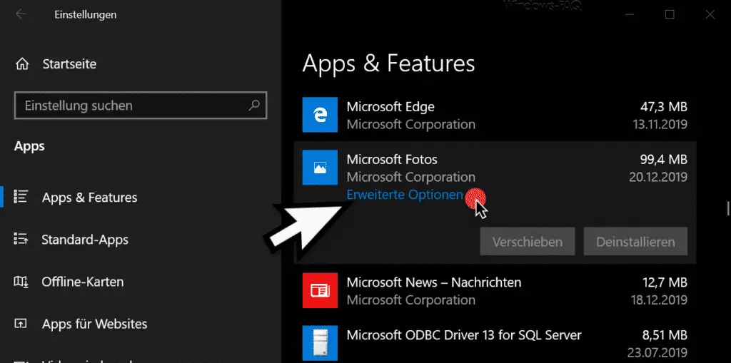The image size is (731, 363).
Task: Open Erweiterte Optionen link
Action: point(405,195)
